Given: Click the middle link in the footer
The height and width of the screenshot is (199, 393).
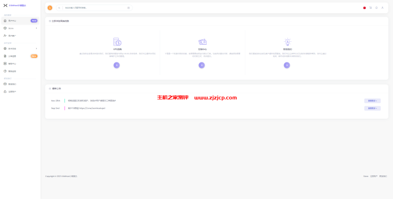Looking at the screenshot, I should point(374,176).
